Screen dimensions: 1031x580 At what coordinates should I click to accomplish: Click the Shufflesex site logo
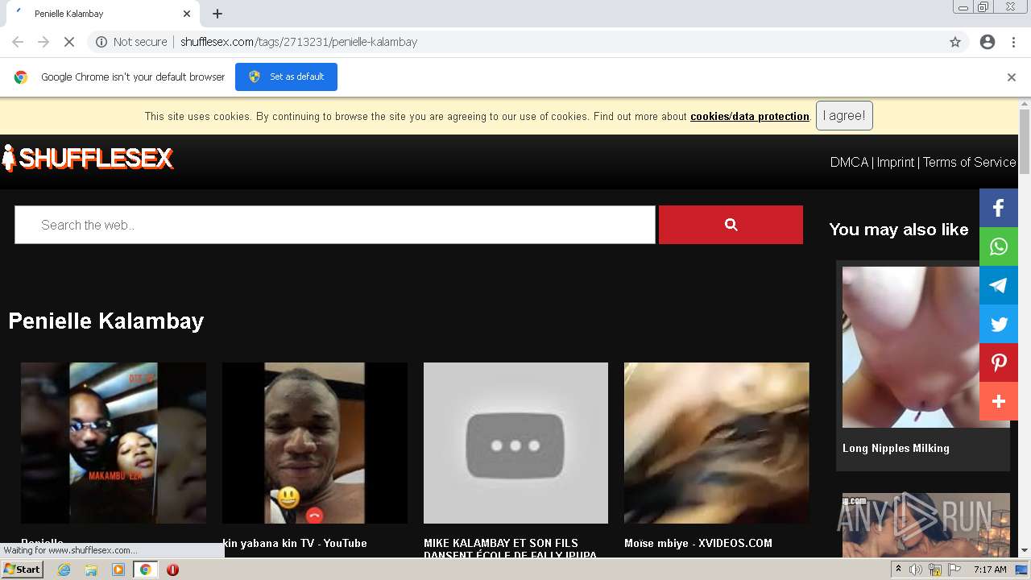pos(87,159)
